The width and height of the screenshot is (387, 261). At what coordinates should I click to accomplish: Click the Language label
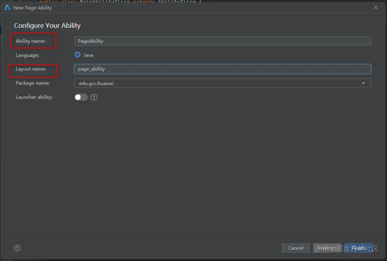(x=27, y=55)
